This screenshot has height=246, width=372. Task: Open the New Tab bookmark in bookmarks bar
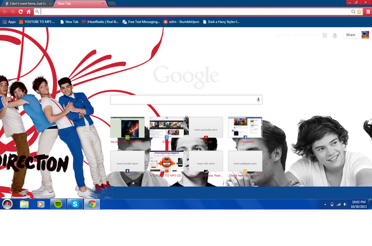(x=69, y=22)
